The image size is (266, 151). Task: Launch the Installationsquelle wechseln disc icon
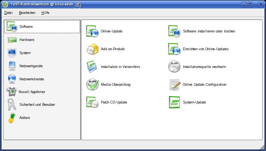pyautogui.click(x=174, y=66)
